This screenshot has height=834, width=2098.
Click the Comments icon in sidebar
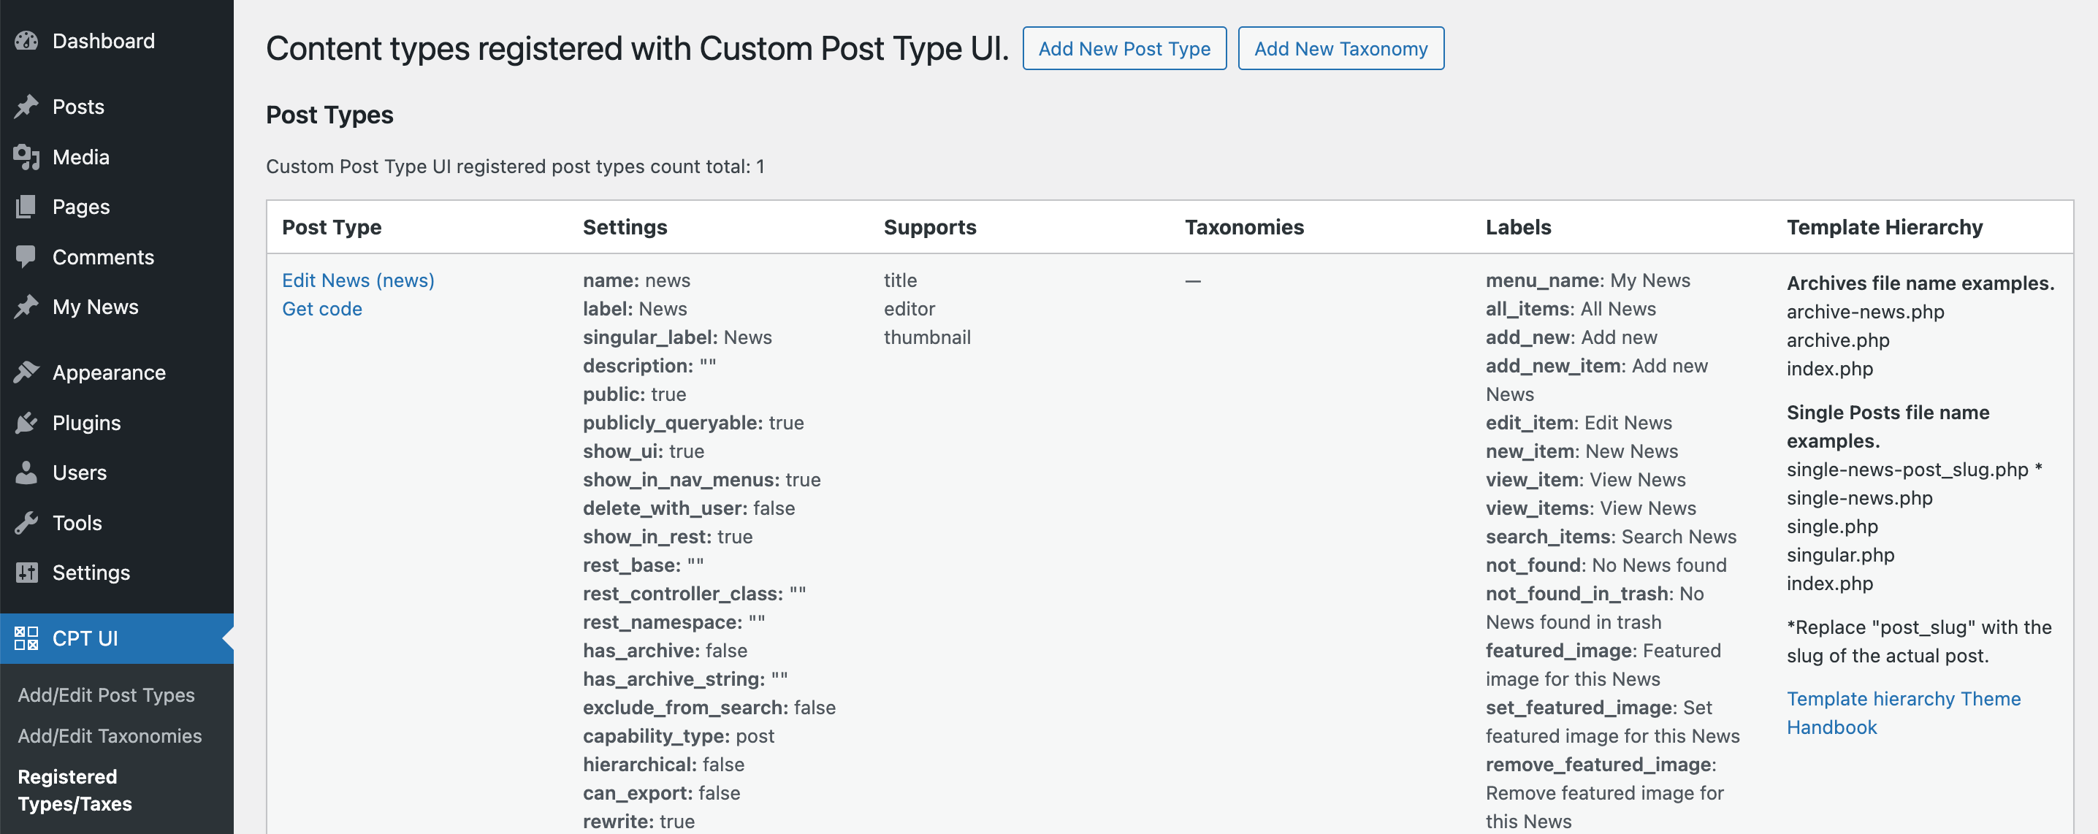[26, 257]
